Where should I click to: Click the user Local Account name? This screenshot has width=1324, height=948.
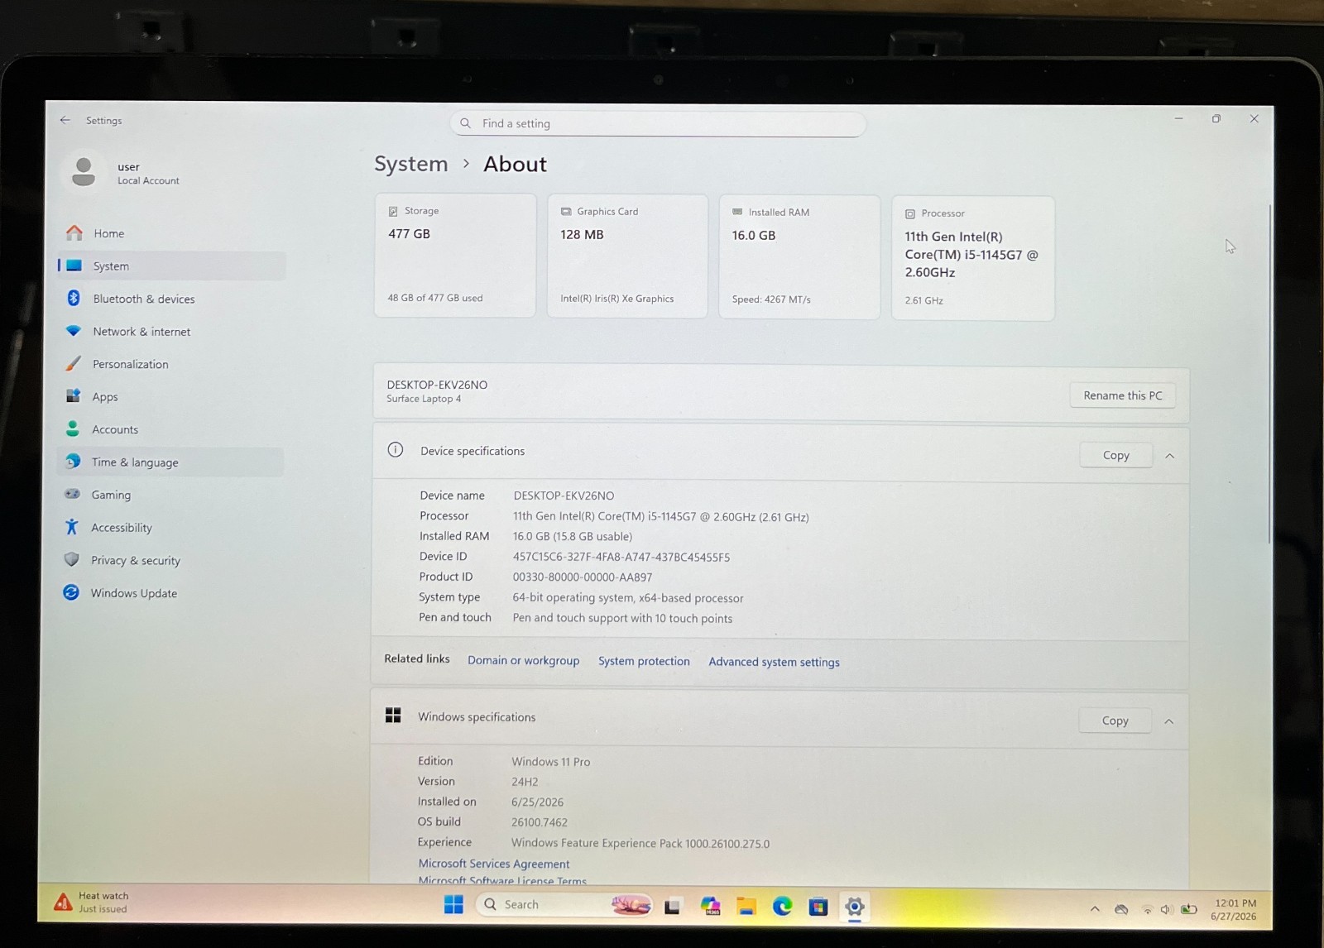point(148,173)
